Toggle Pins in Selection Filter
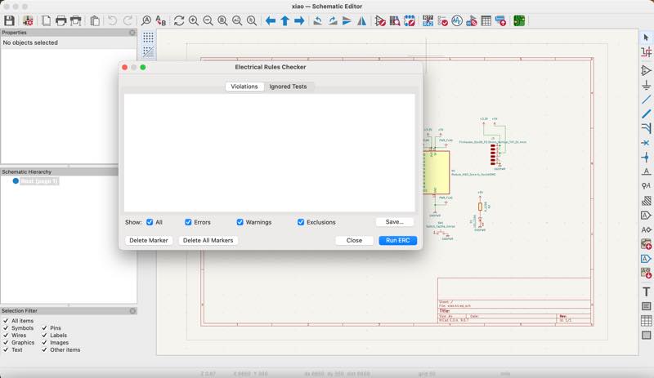 coord(44,328)
